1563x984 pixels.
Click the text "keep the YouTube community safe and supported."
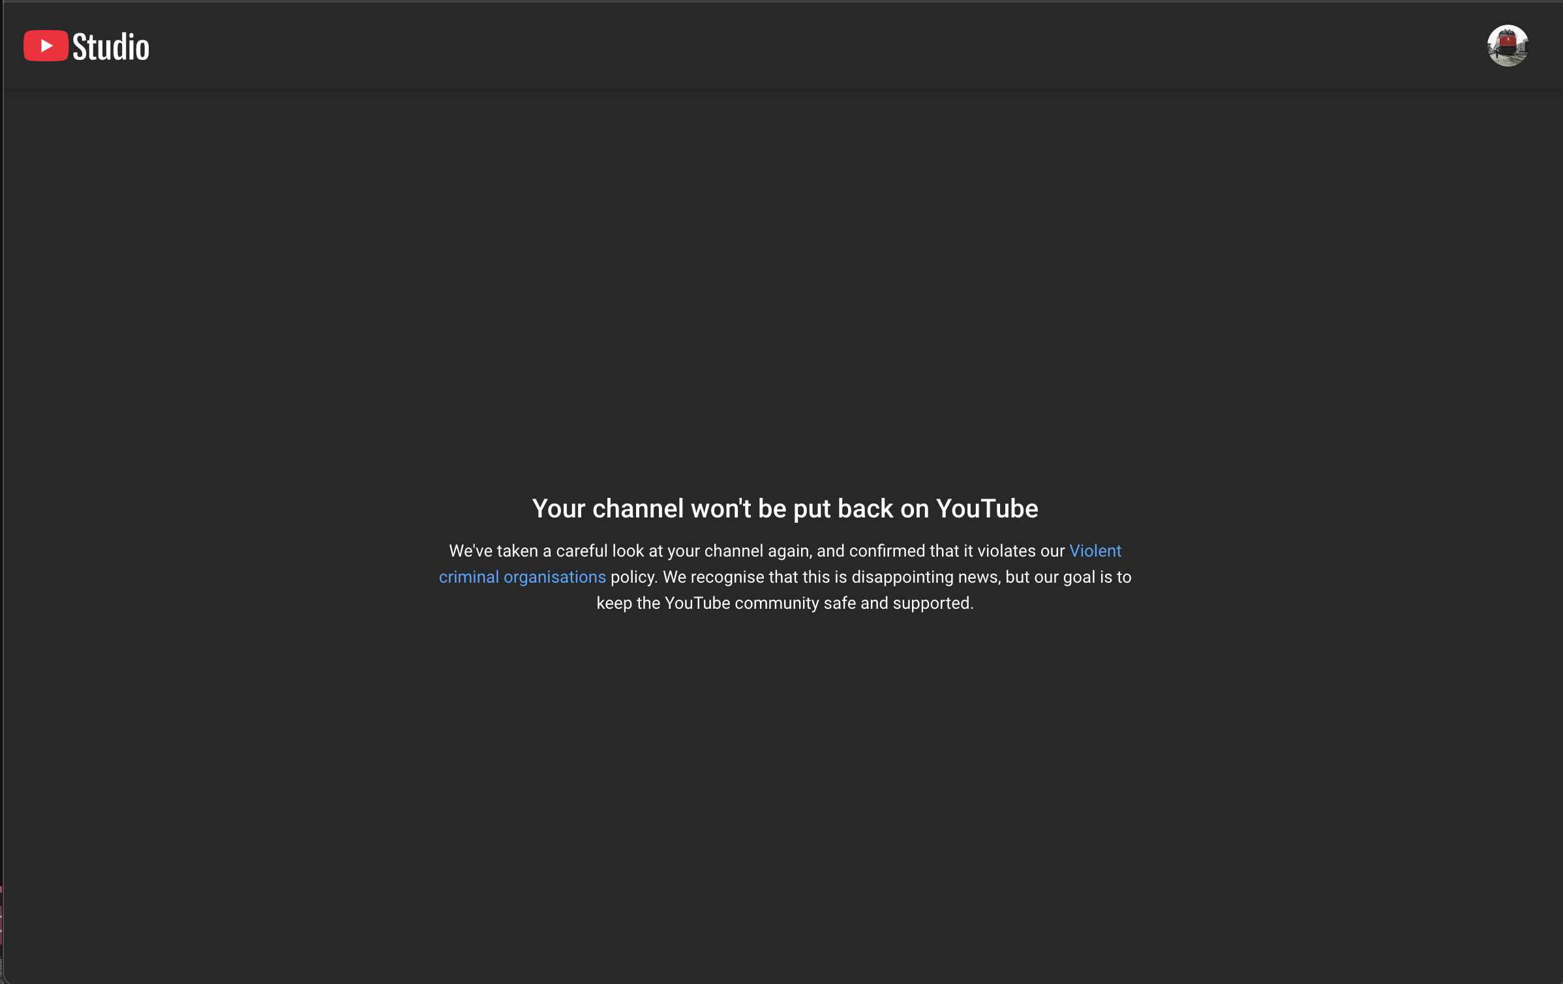tap(785, 604)
